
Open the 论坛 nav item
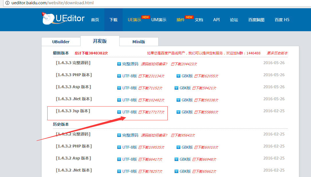point(234,20)
